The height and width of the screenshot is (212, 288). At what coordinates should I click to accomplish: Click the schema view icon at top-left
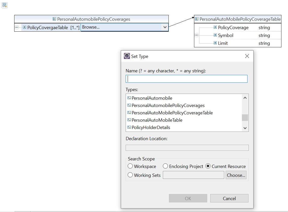point(4,5)
